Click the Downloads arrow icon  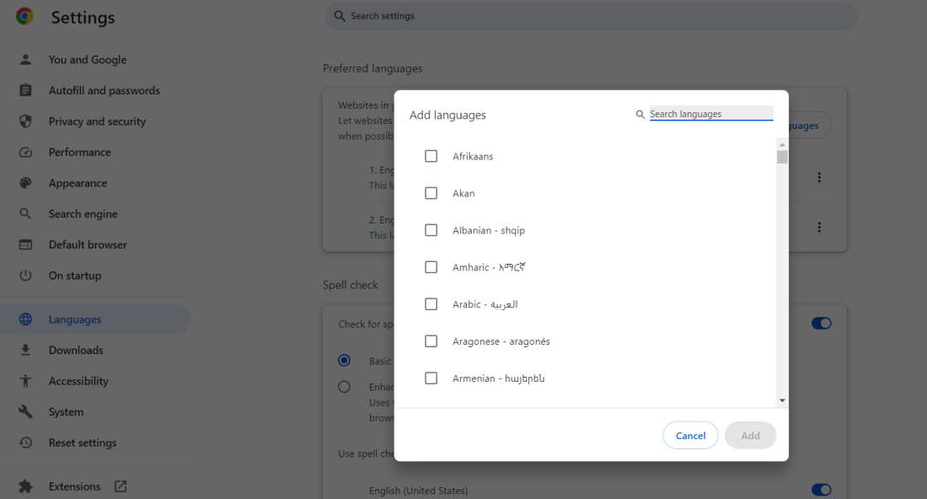click(x=26, y=350)
